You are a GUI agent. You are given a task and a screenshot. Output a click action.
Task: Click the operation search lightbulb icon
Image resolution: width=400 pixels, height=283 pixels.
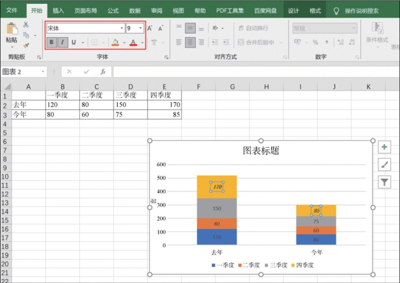click(336, 11)
